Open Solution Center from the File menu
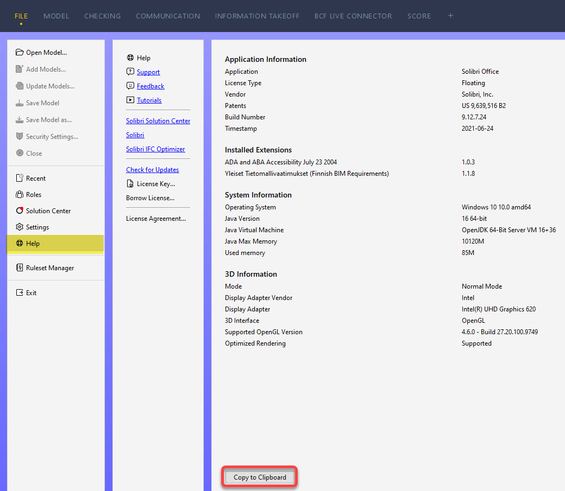 click(x=56, y=211)
